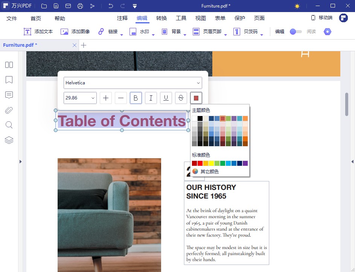355x272 pixels.
Task: Show the attachments paperclip panel
Action: pyautogui.click(x=9, y=110)
